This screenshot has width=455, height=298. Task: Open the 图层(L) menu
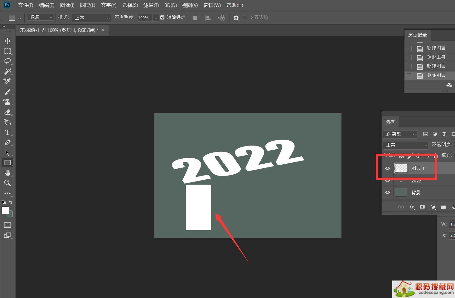coord(87,5)
